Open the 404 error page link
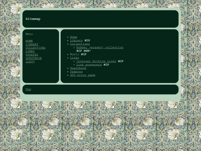This screenshot has height=151, width=201. (x=83, y=75)
